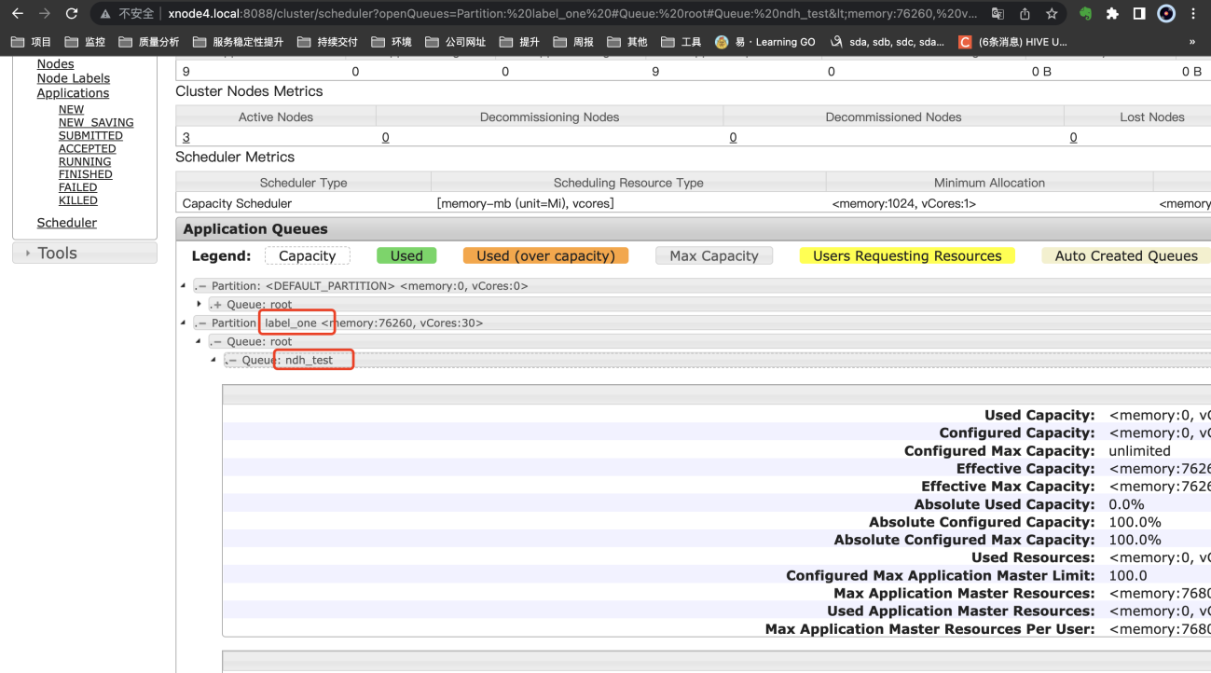Image resolution: width=1211 pixels, height=673 pixels.
Task: Click the Auto Created Queues legend swatch
Action: pyautogui.click(x=1126, y=255)
